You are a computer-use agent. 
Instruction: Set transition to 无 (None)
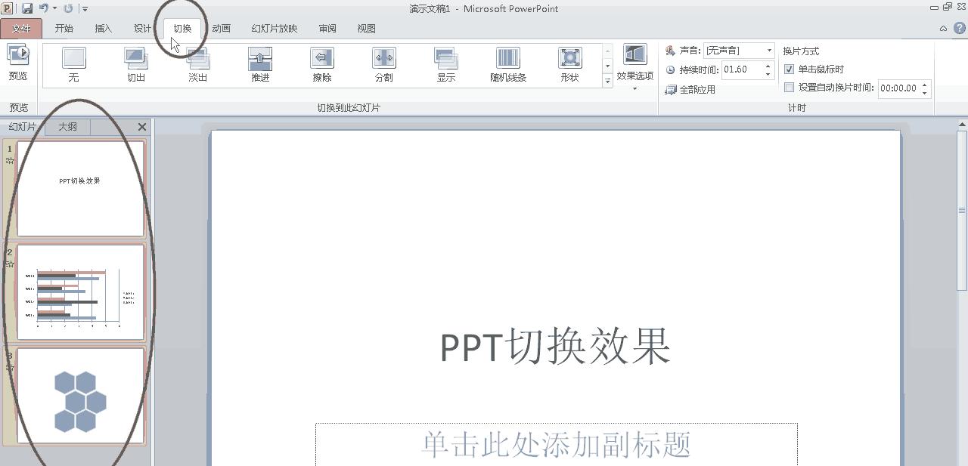click(73, 63)
